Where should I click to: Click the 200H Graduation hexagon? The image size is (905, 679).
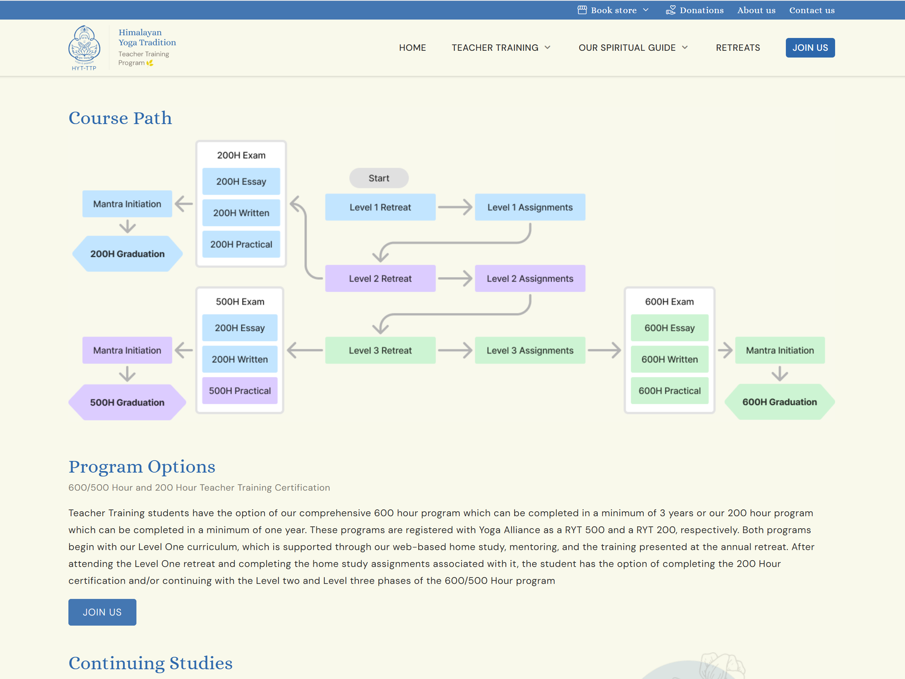pyautogui.click(x=127, y=254)
